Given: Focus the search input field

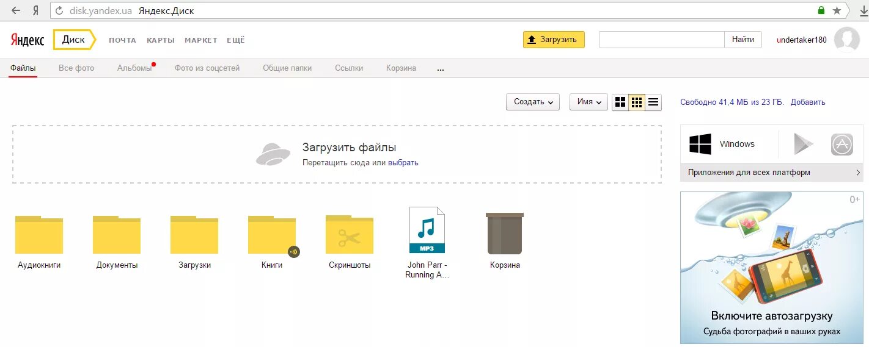Looking at the screenshot, I should 662,40.
